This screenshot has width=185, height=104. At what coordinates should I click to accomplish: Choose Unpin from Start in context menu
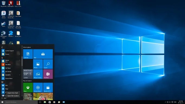(13, 93)
